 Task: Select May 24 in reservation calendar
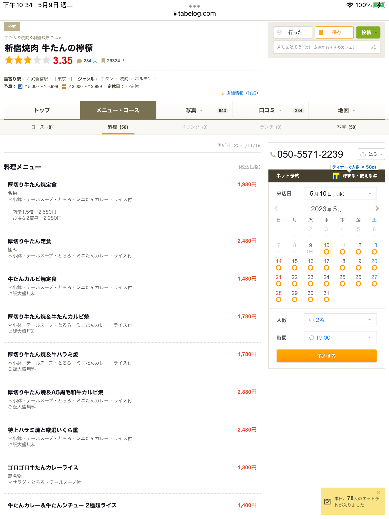click(326, 280)
